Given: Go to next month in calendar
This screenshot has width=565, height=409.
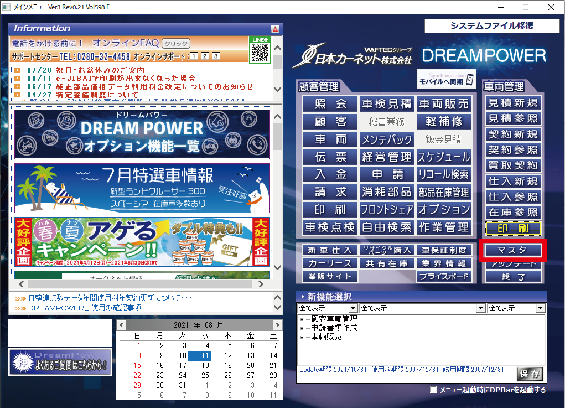Looking at the screenshot, I should pyautogui.click(x=277, y=325).
